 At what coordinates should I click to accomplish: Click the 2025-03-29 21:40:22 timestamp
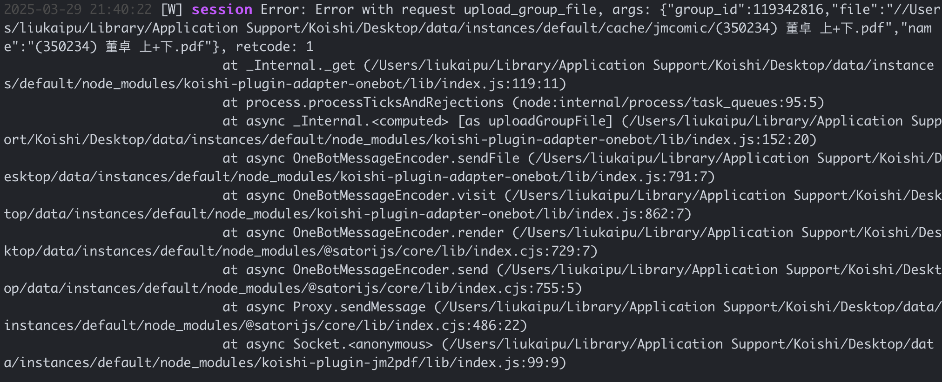click(78, 9)
